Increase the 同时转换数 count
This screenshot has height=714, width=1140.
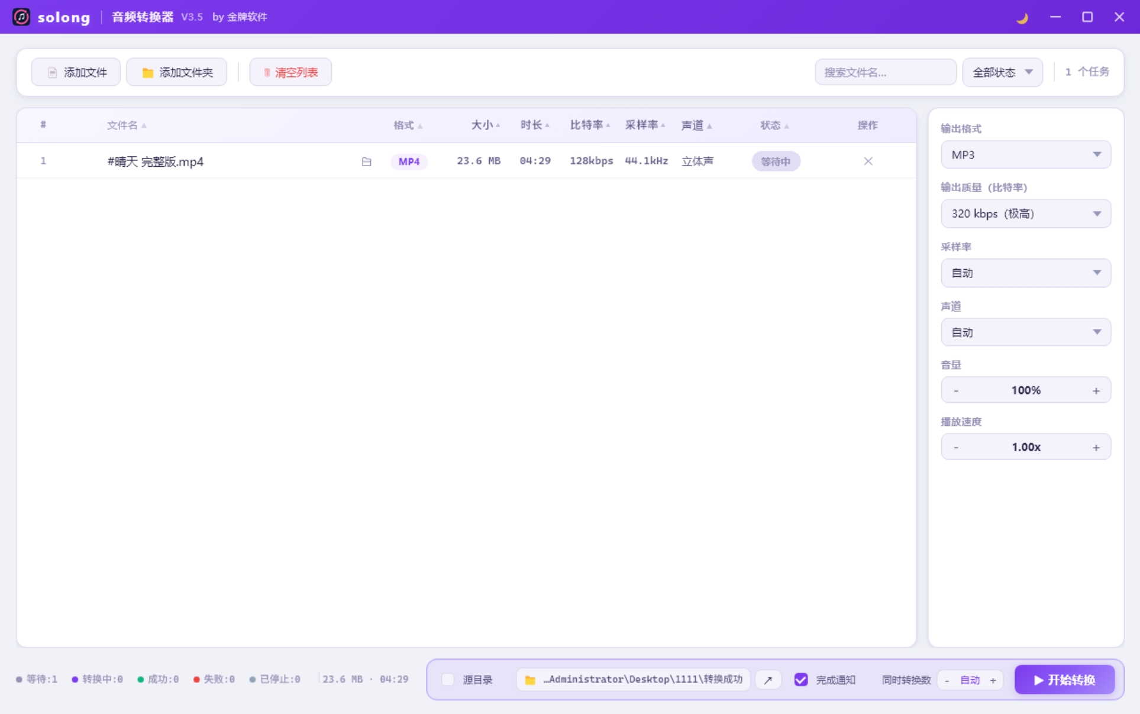click(993, 680)
